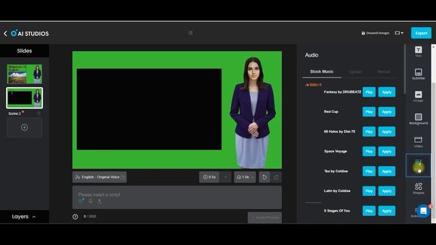Image resolution: width=436 pixels, height=245 pixels.
Task: Click into the script input field
Action: (x=177, y=197)
